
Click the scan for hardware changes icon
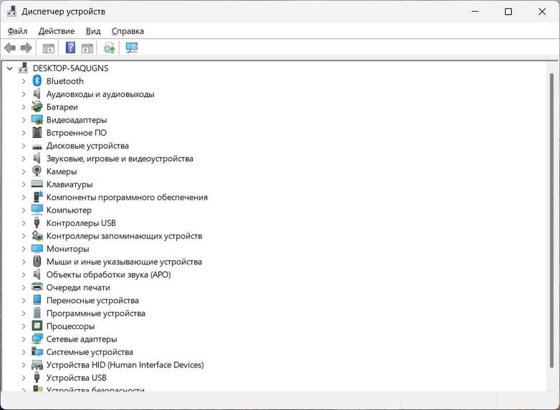(132, 48)
